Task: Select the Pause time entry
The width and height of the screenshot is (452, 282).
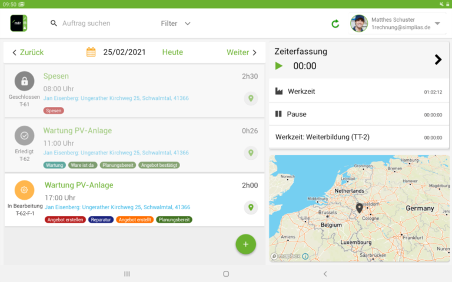Action: pyautogui.click(x=359, y=114)
